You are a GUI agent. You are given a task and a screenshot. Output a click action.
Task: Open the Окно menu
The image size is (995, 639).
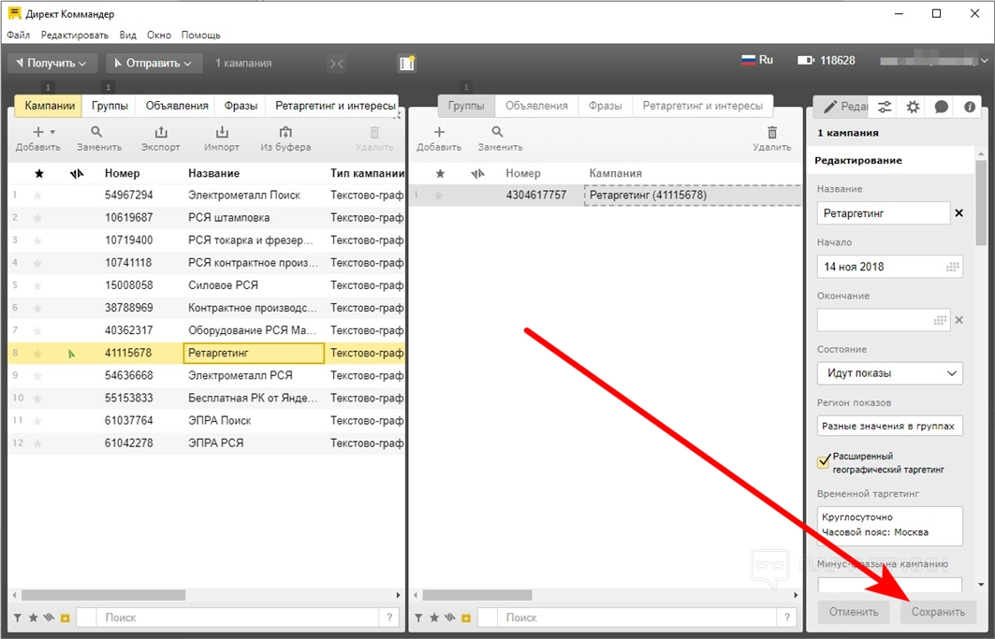tap(158, 35)
